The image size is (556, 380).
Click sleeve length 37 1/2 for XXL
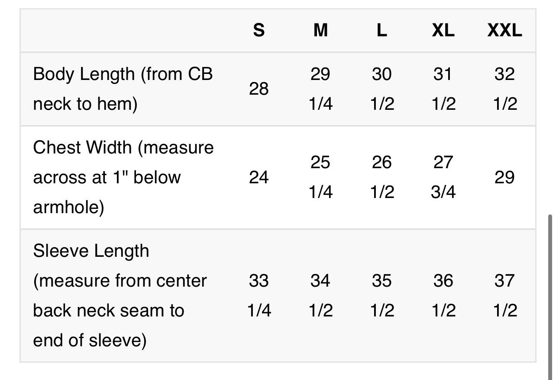(x=505, y=296)
